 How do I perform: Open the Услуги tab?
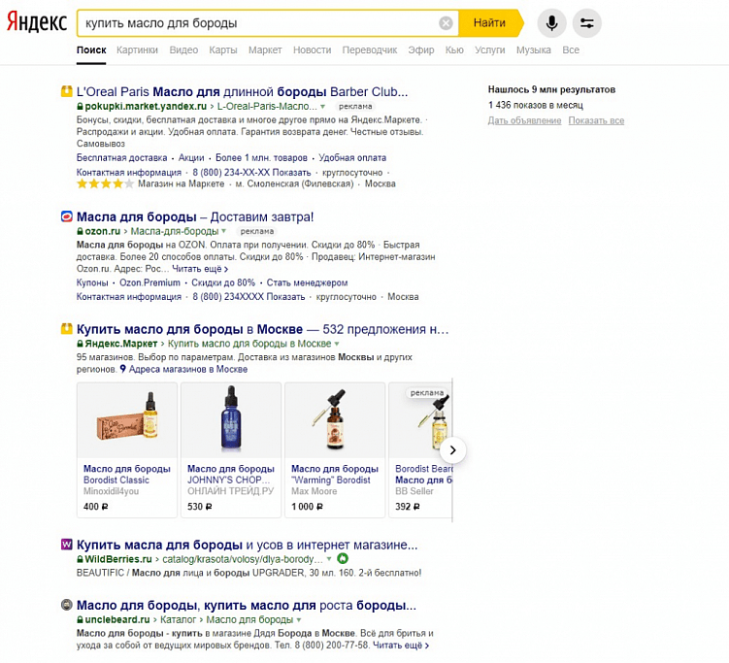pyautogui.click(x=489, y=50)
